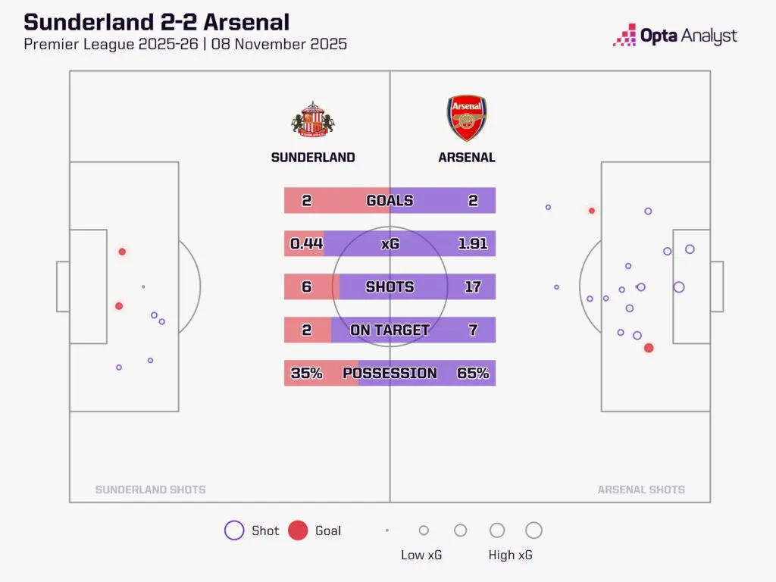Select the Opta Analyst logo

(675, 36)
